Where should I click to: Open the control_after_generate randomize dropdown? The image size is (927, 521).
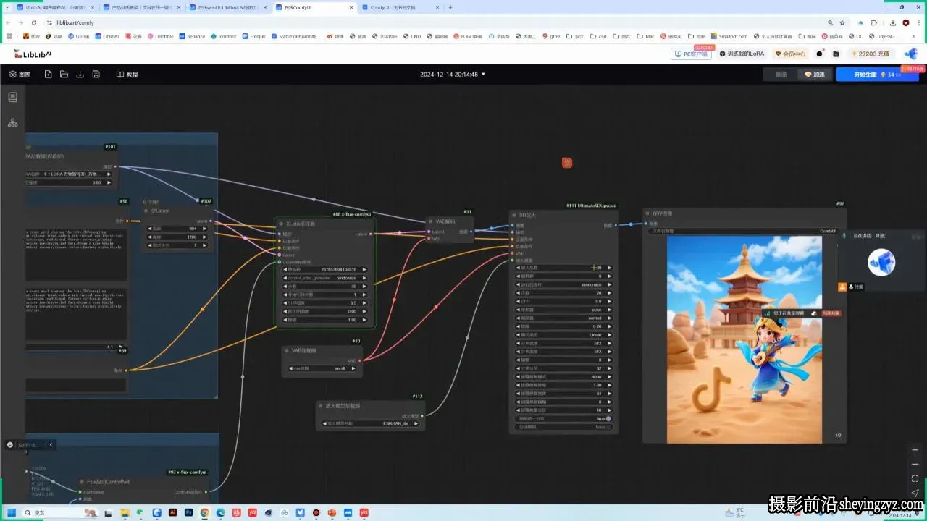pyautogui.click(x=324, y=278)
